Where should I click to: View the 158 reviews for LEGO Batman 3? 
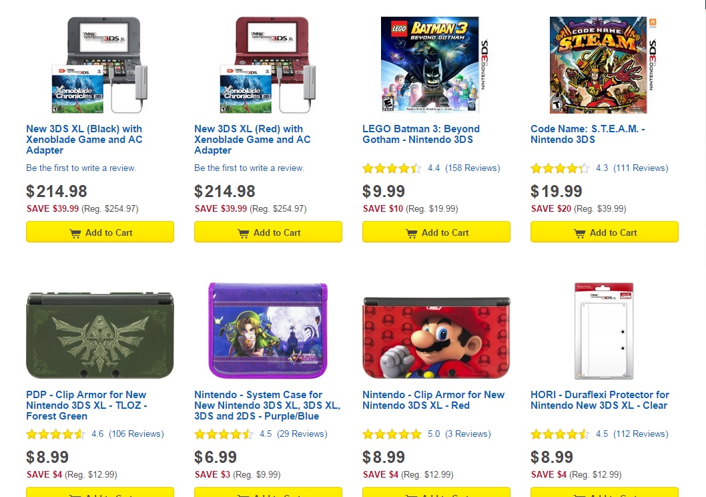pyautogui.click(x=472, y=168)
